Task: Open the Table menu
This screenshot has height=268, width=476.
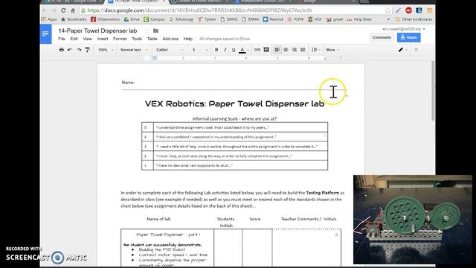Action: 152,39
